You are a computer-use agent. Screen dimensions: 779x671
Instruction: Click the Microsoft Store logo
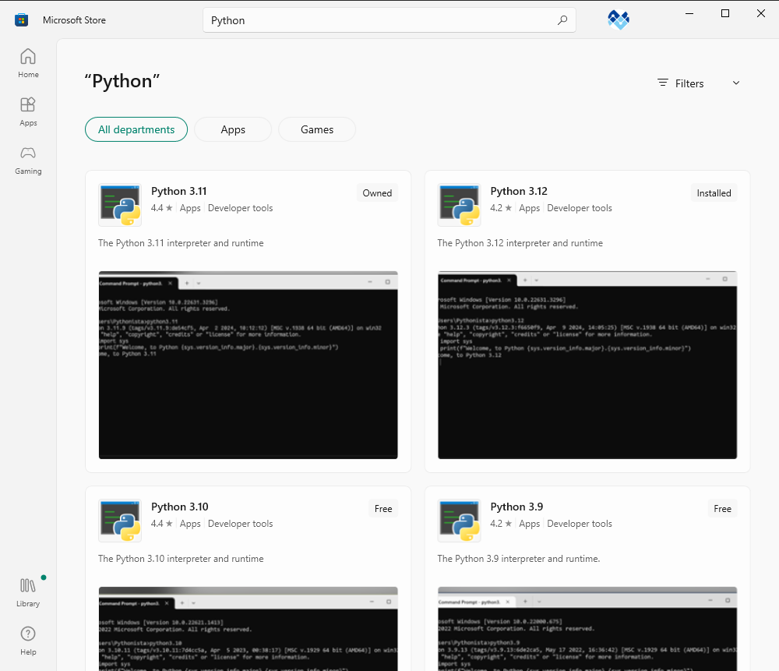tap(21, 19)
